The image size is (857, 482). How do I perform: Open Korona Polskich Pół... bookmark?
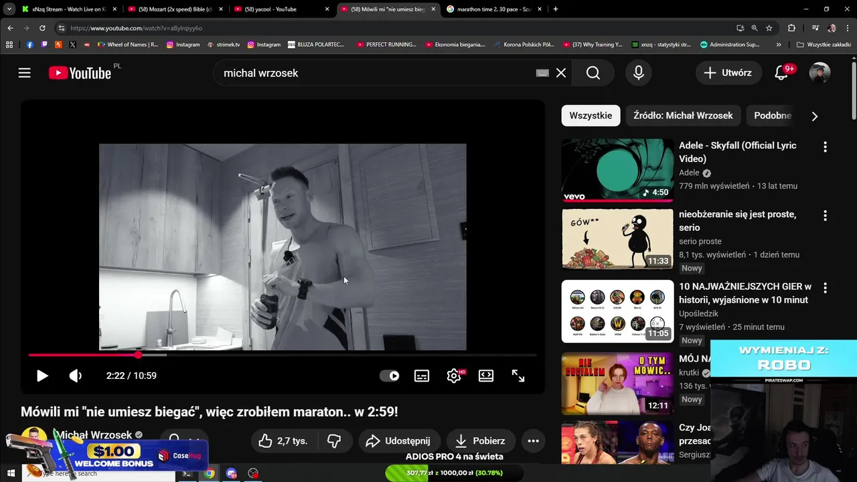click(x=524, y=45)
